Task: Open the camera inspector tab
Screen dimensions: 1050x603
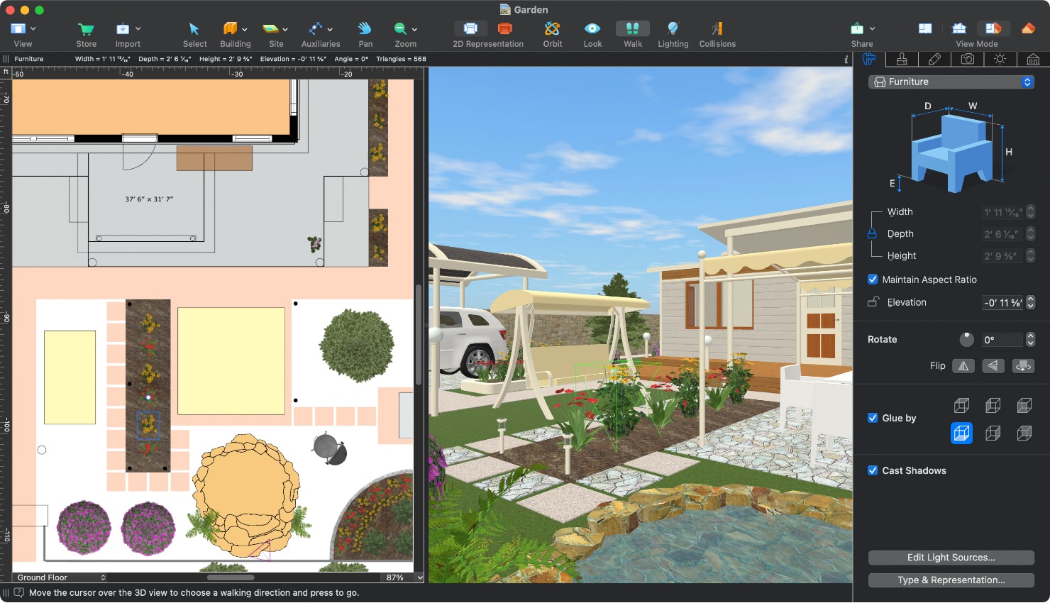Action: tap(967, 59)
